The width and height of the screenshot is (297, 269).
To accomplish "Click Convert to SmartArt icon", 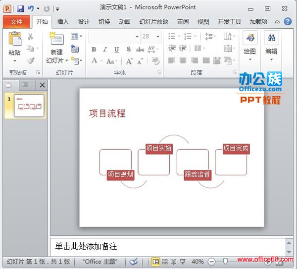I will [x=229, y=60].
